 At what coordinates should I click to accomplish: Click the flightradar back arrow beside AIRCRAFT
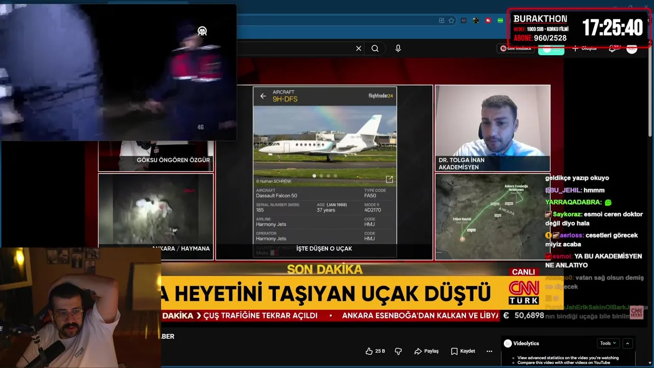[263, 96]
